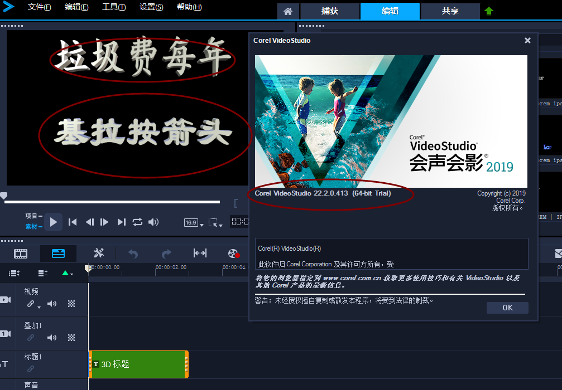Toggle ripple editing on 标题1 track
This screenshot has width=562, height=390.
[31, 368]
